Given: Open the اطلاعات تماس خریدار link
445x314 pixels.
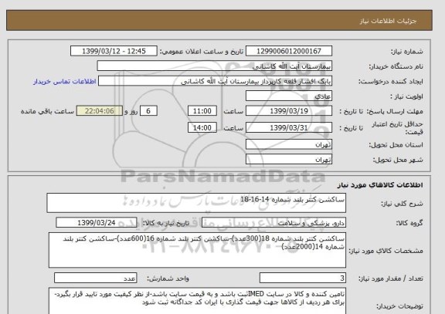Looking at the screenshot, I should (65, 81).
